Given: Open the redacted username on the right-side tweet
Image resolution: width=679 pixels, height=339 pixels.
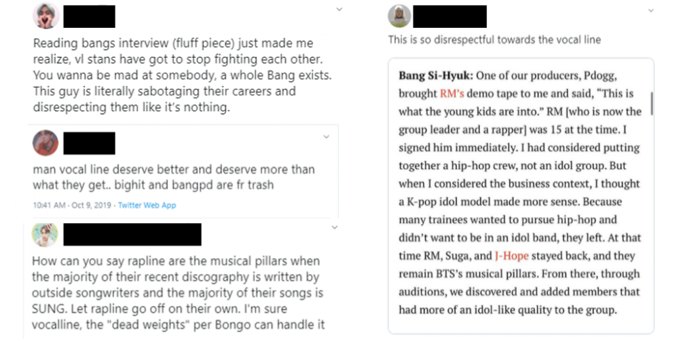Looking at the screenshot, I should click(449, 16).
